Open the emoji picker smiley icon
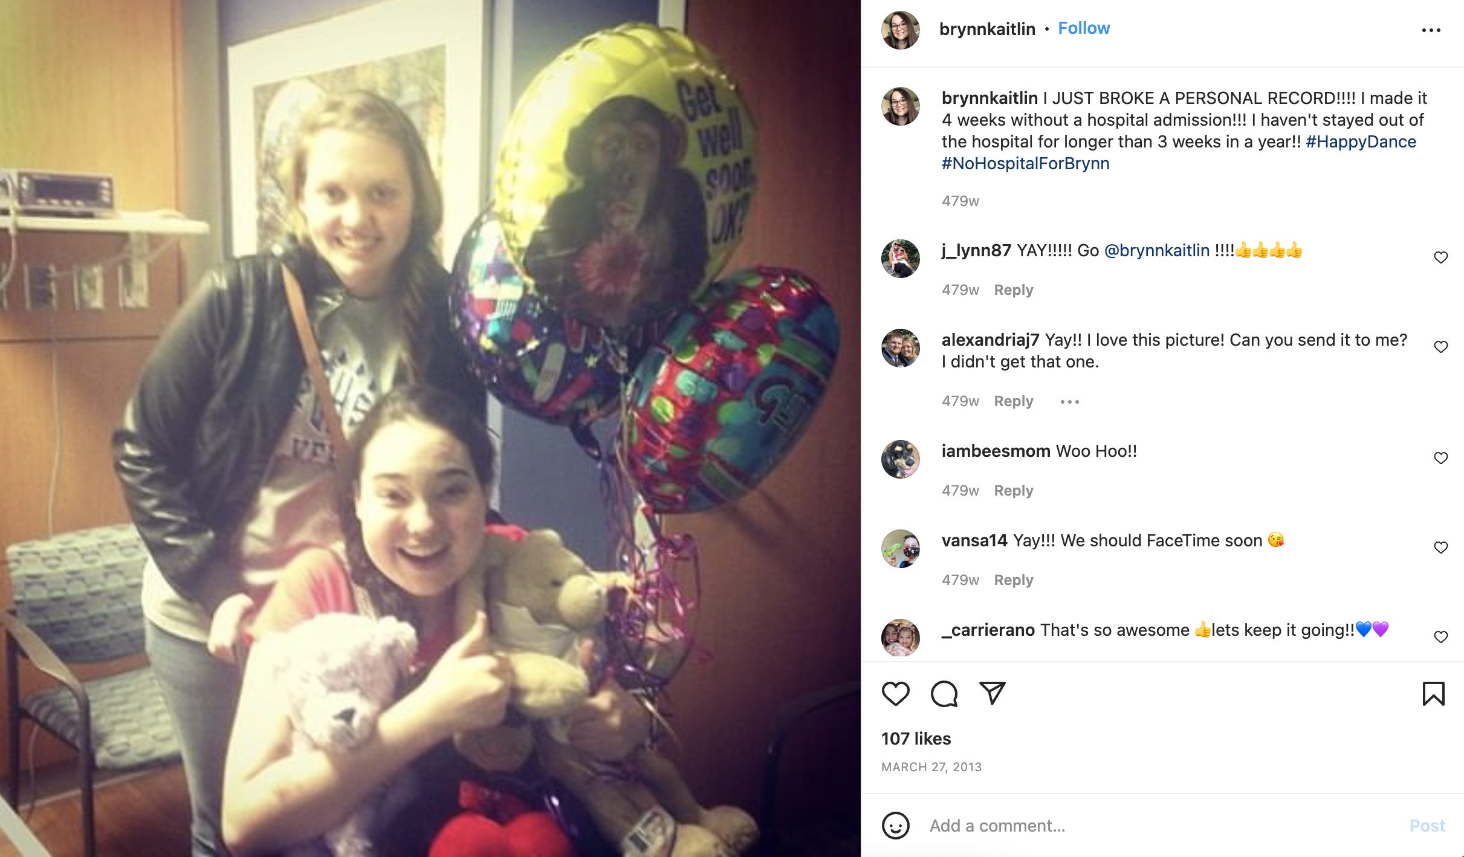 [895, 825]
